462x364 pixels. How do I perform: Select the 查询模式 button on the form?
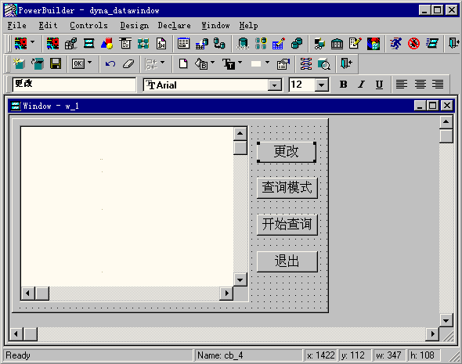[287, 188]
